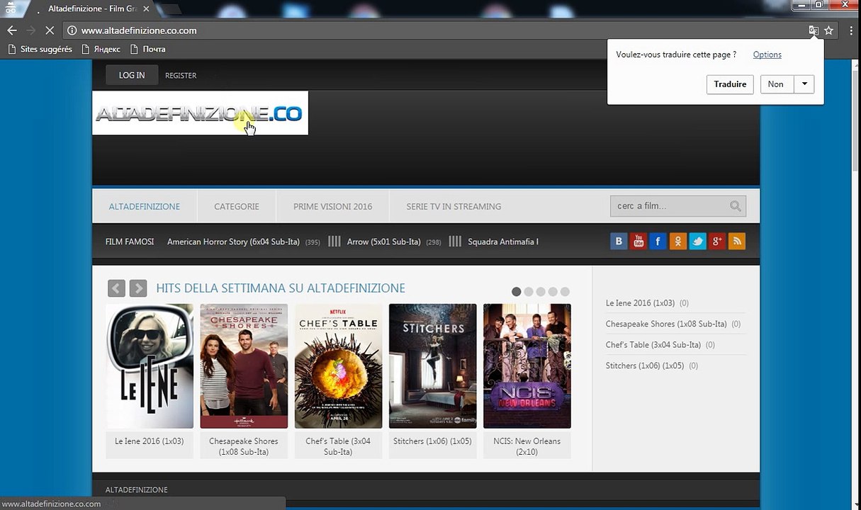The height and width of the screenshot is (510, 861).
Task: Expand the Non button dropdown arrow
Action: 804,84
